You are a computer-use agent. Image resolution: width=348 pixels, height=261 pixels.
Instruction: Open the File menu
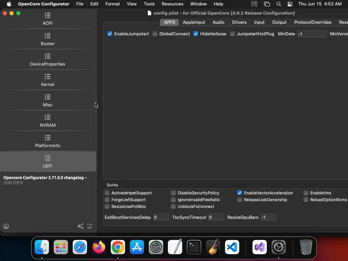click(80, 4)
